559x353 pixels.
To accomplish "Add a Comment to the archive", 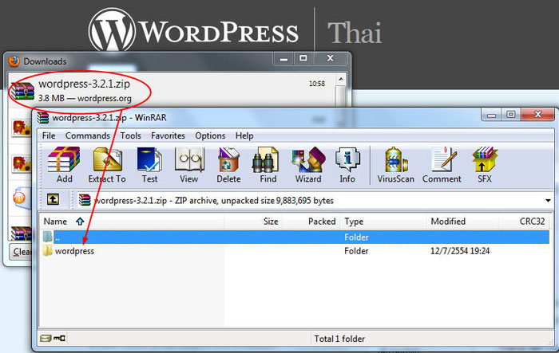I will coord(442,164).
